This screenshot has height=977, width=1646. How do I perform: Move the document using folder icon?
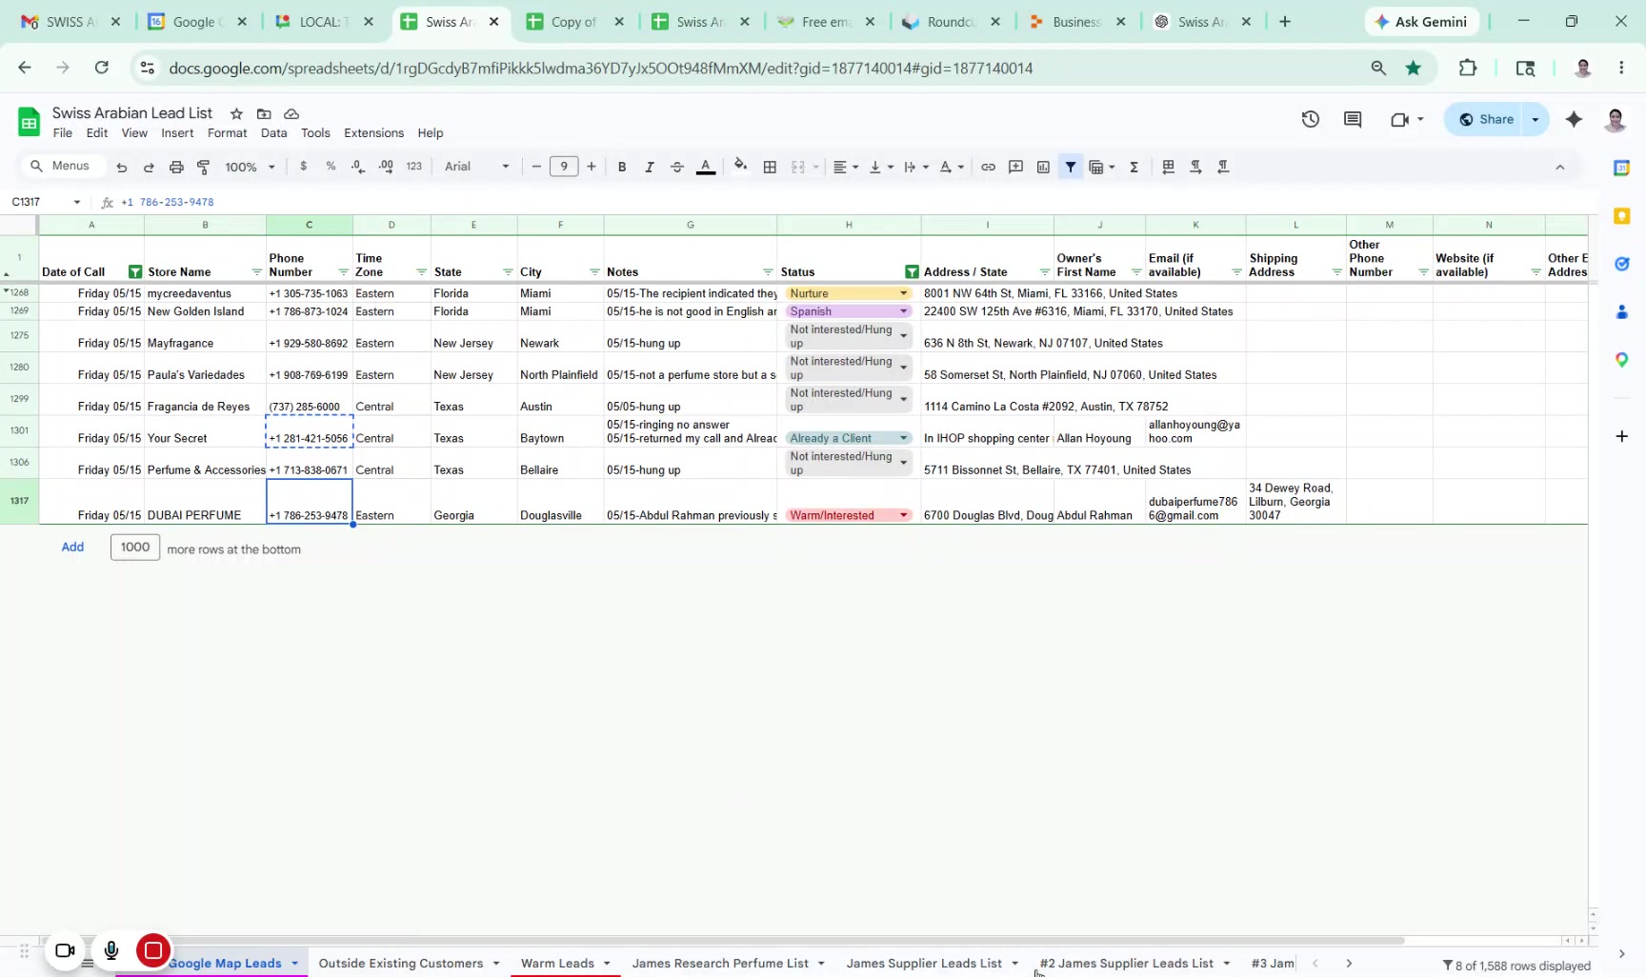[x=264, y=113]
